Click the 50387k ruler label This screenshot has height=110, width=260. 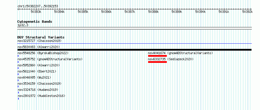(130, 12)
